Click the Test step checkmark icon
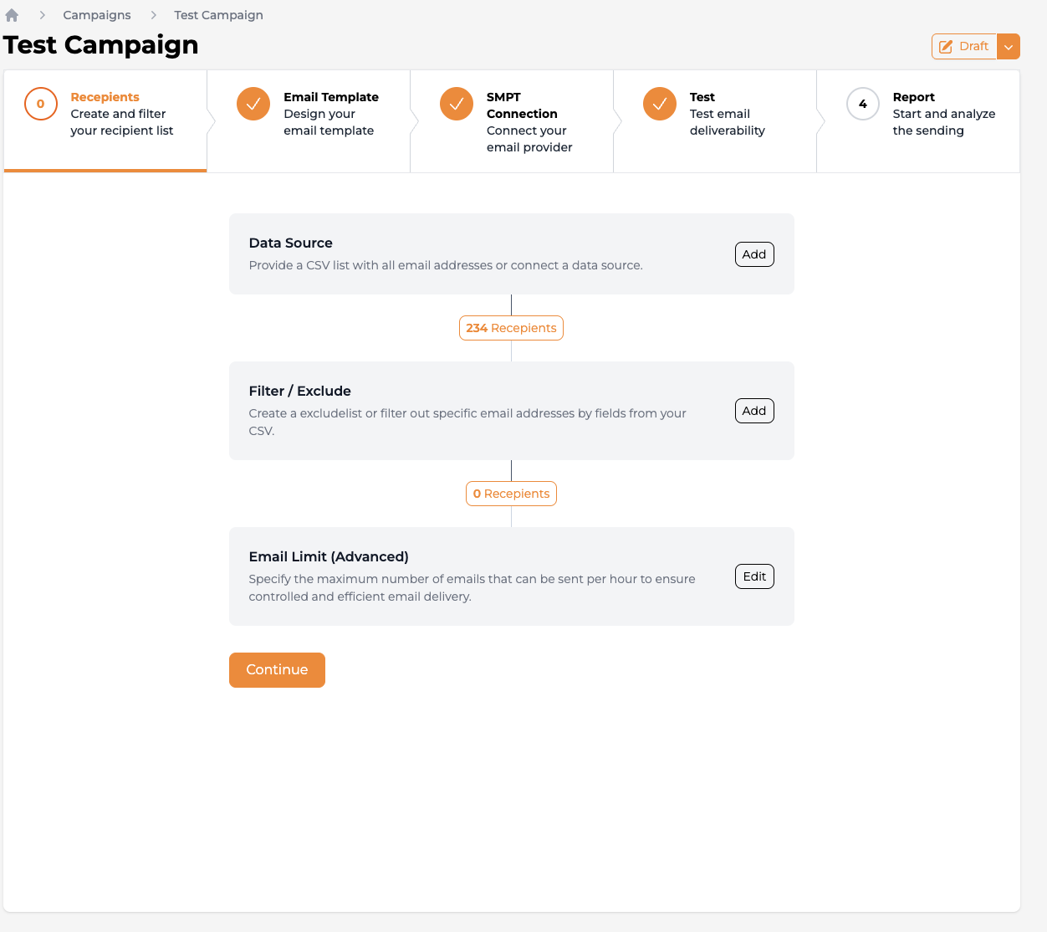1047x932 pixels. (660, 104)
